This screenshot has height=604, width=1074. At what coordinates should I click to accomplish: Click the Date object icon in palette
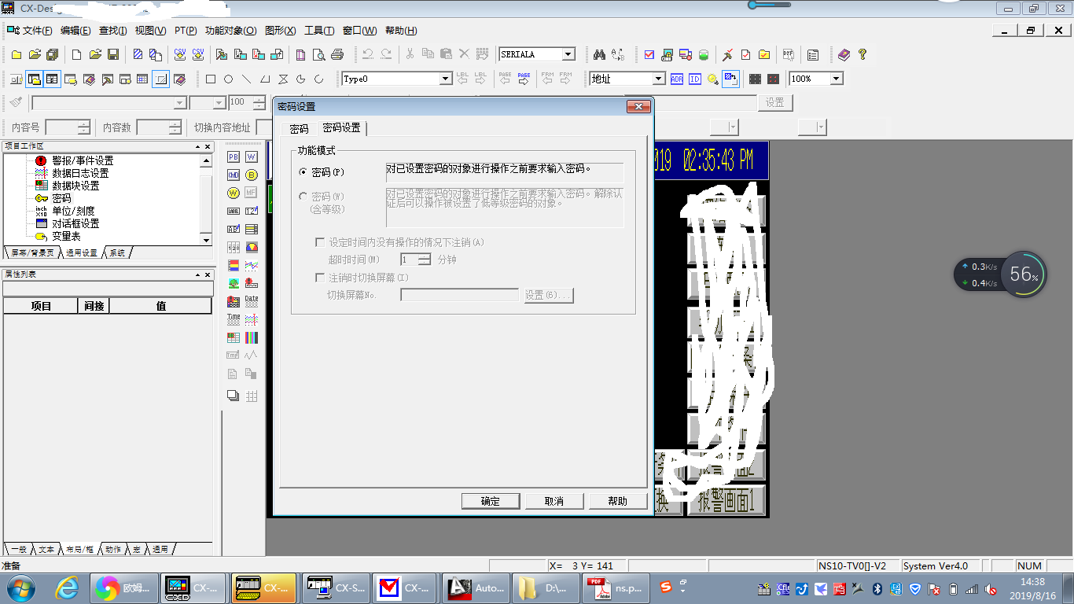[x=252, y=301]
